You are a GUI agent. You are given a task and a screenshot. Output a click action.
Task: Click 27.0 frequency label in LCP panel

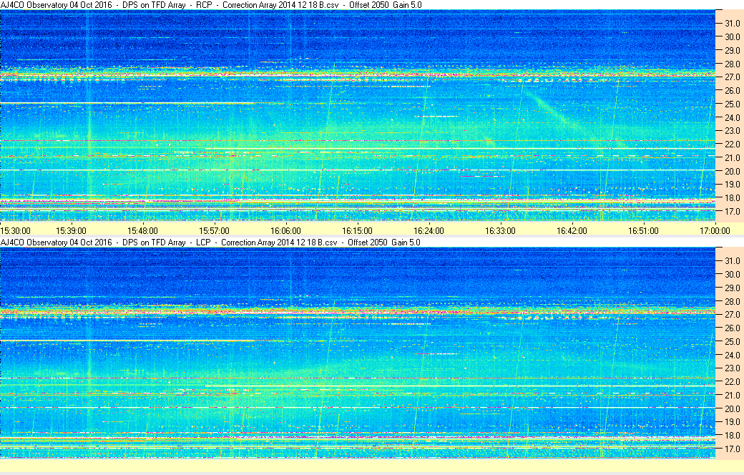click(730, 315)
